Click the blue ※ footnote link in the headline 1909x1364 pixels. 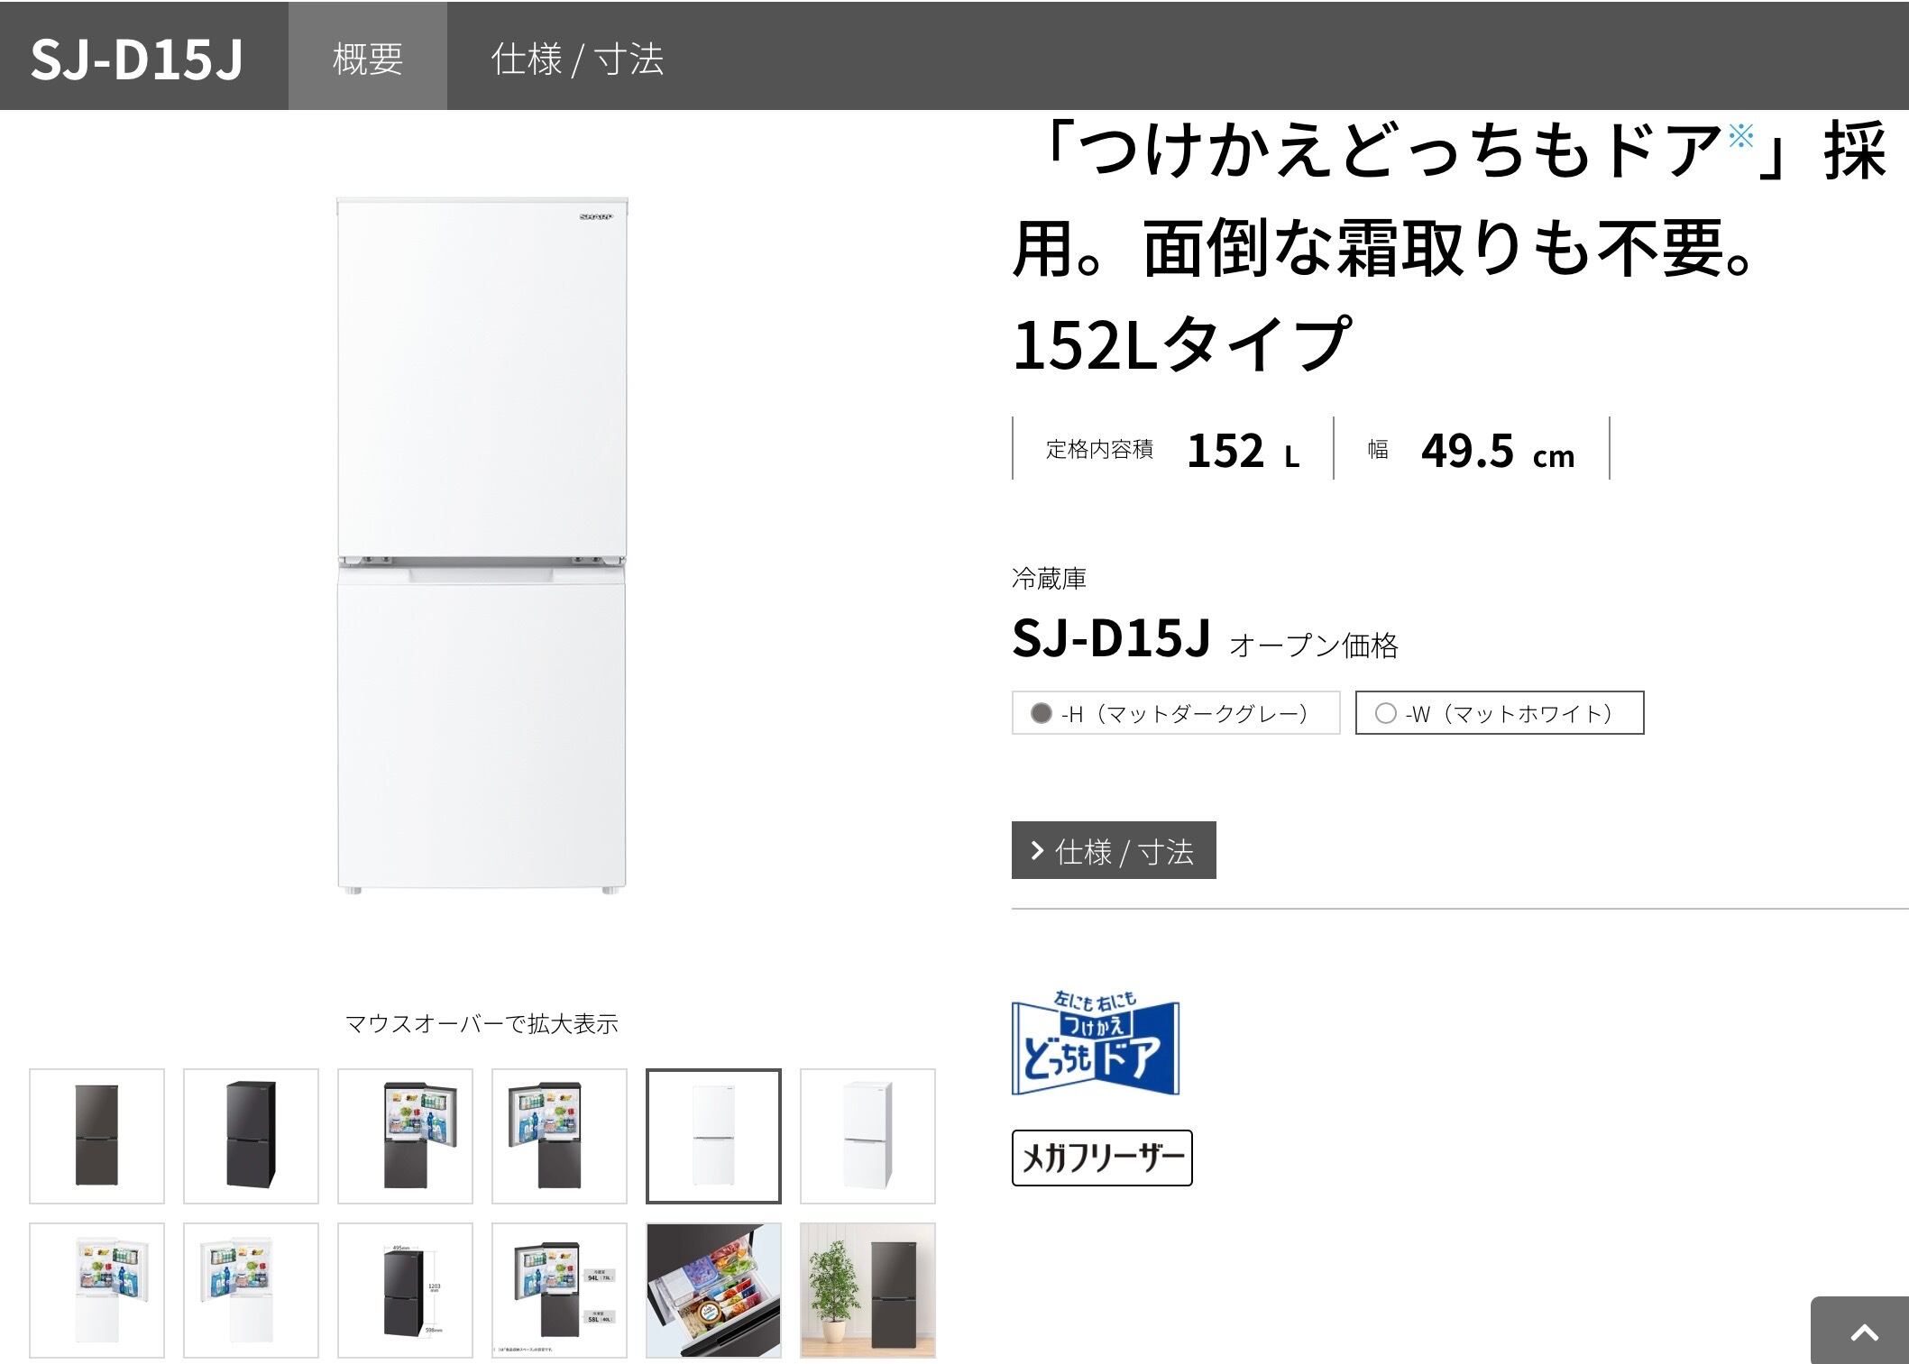[1740, 137]
